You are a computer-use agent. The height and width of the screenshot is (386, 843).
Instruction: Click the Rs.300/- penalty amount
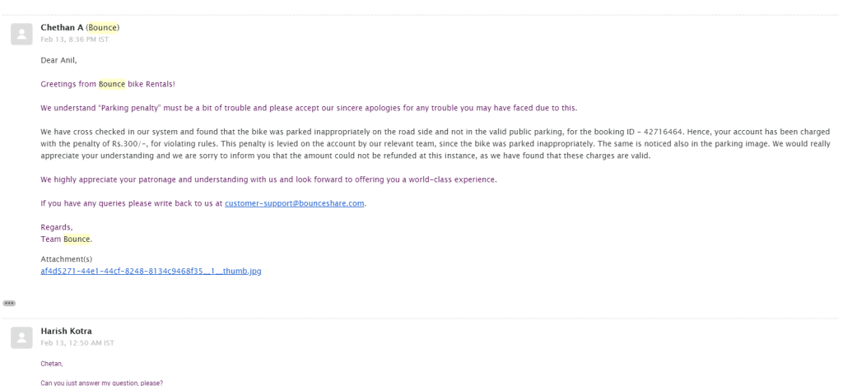click(x=129, y=143)
